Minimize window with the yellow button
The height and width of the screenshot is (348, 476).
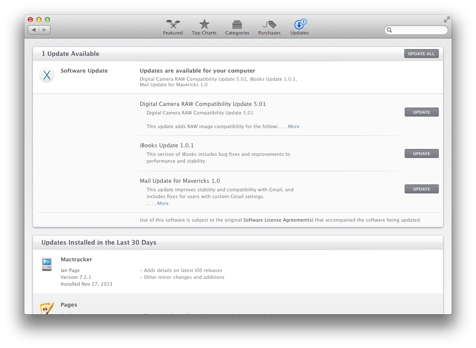click(x=39, y=20)
